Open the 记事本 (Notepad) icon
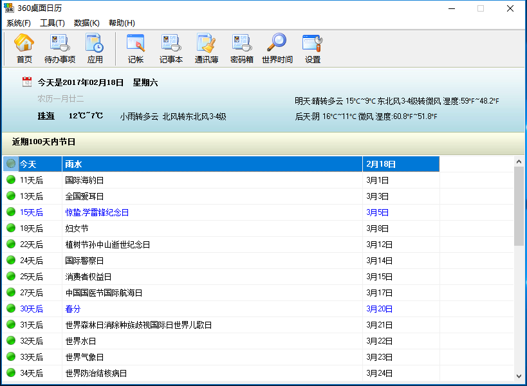This screenshot has height=386, width=527. point(171,50)
